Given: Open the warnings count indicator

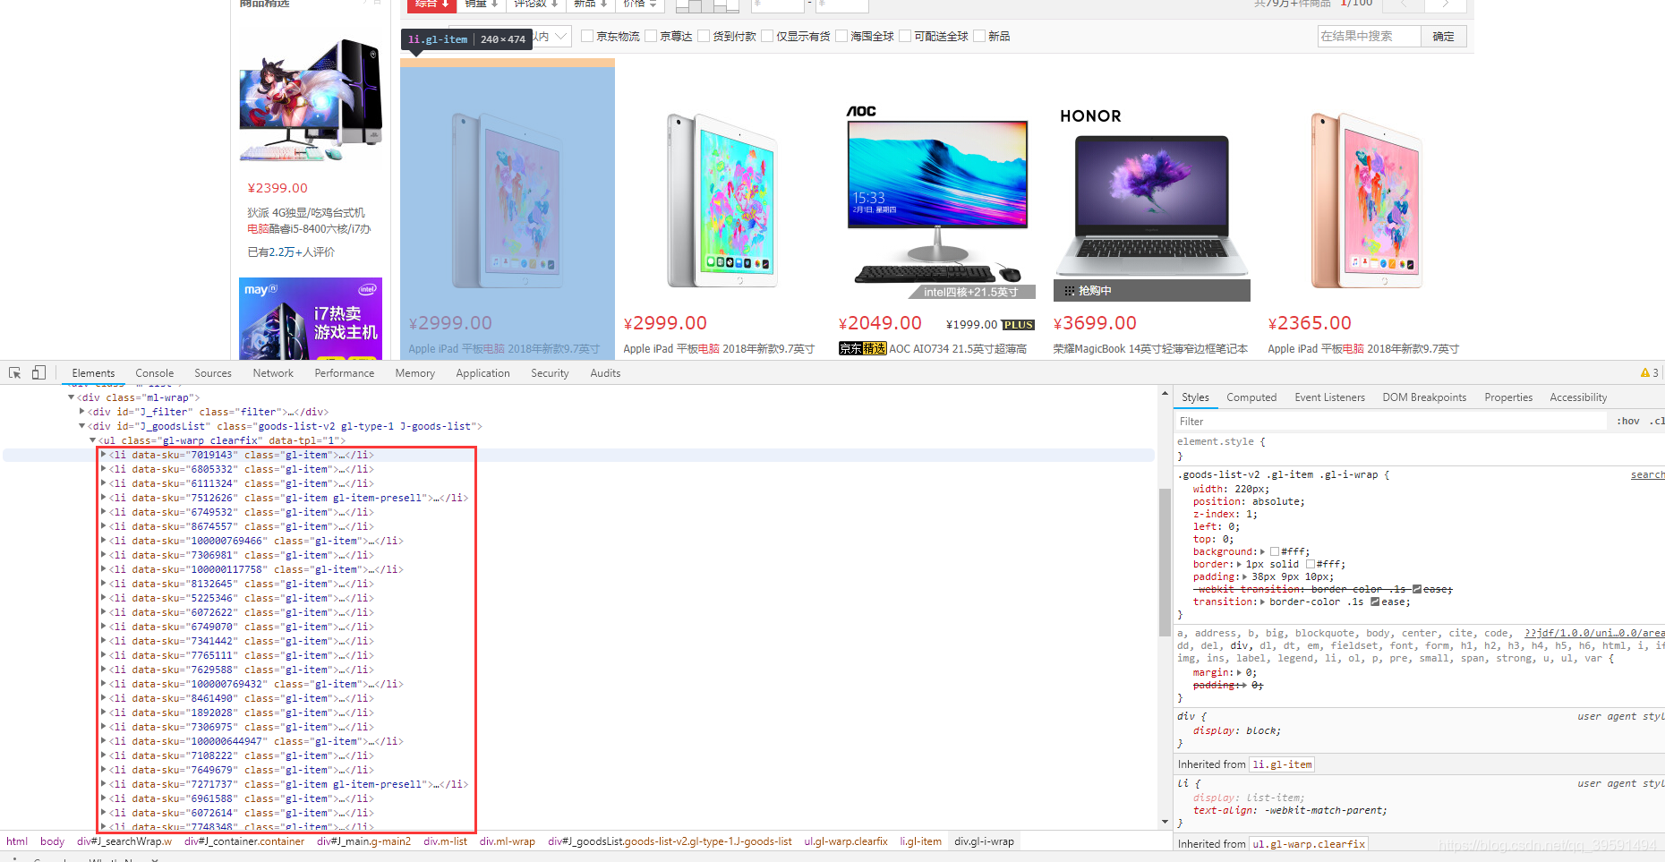Looking at the screenshot, I should (x=1649, y=372).
